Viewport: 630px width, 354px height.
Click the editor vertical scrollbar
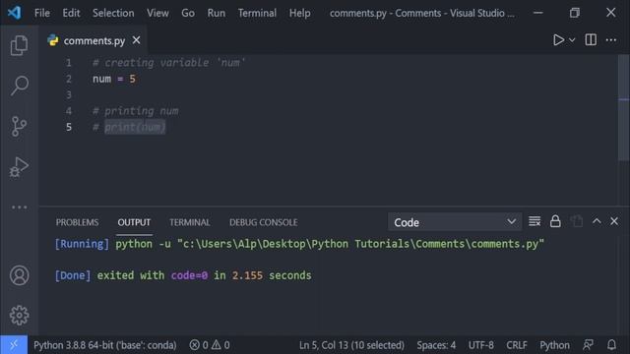coord(623,108)
